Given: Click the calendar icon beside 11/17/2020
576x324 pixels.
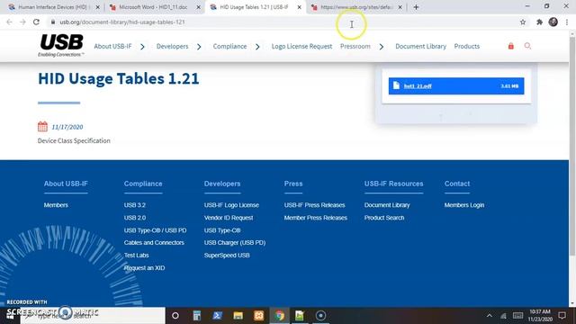Looking at the screenshot, I should click(42, 126).
